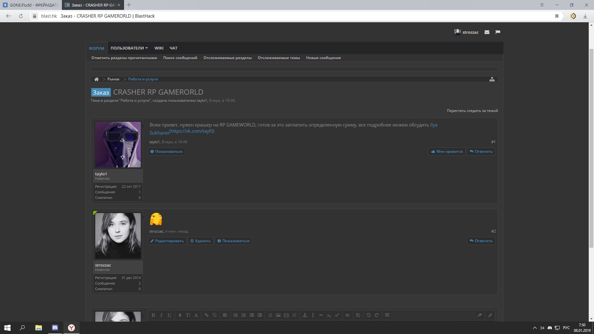594x334 pixels.
Task: Toggle italic formatting in editor
Action: (x=161, y=315)
